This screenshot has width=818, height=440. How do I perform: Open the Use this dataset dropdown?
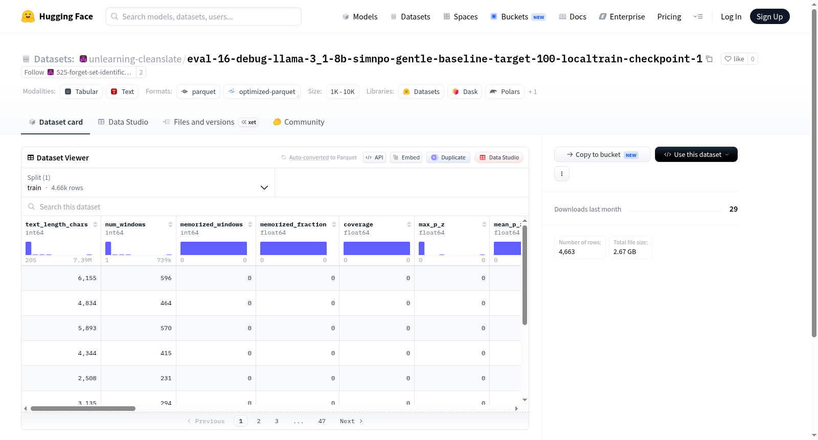point(696,154)
